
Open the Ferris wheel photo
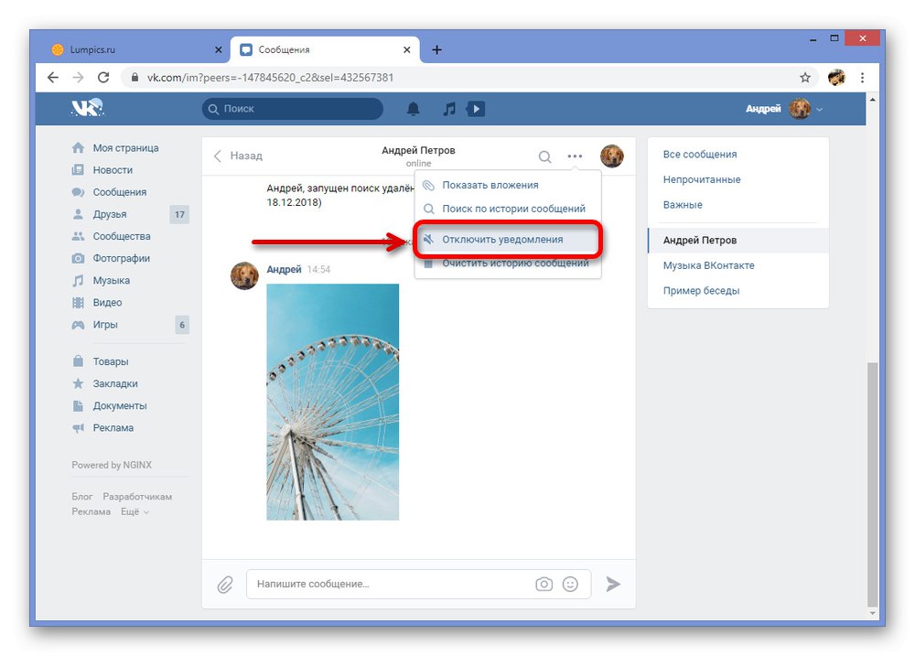click(333, 403)
